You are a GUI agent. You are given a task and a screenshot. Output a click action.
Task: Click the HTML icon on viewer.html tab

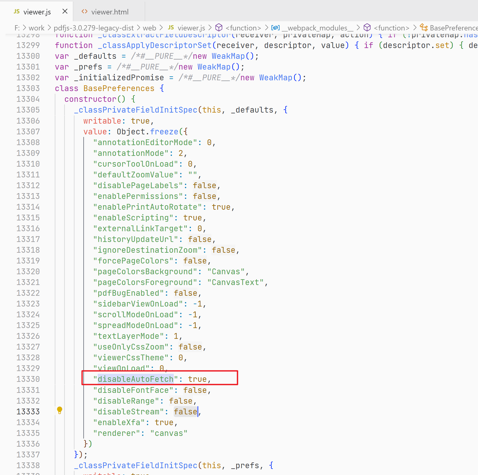click(84, 12)
